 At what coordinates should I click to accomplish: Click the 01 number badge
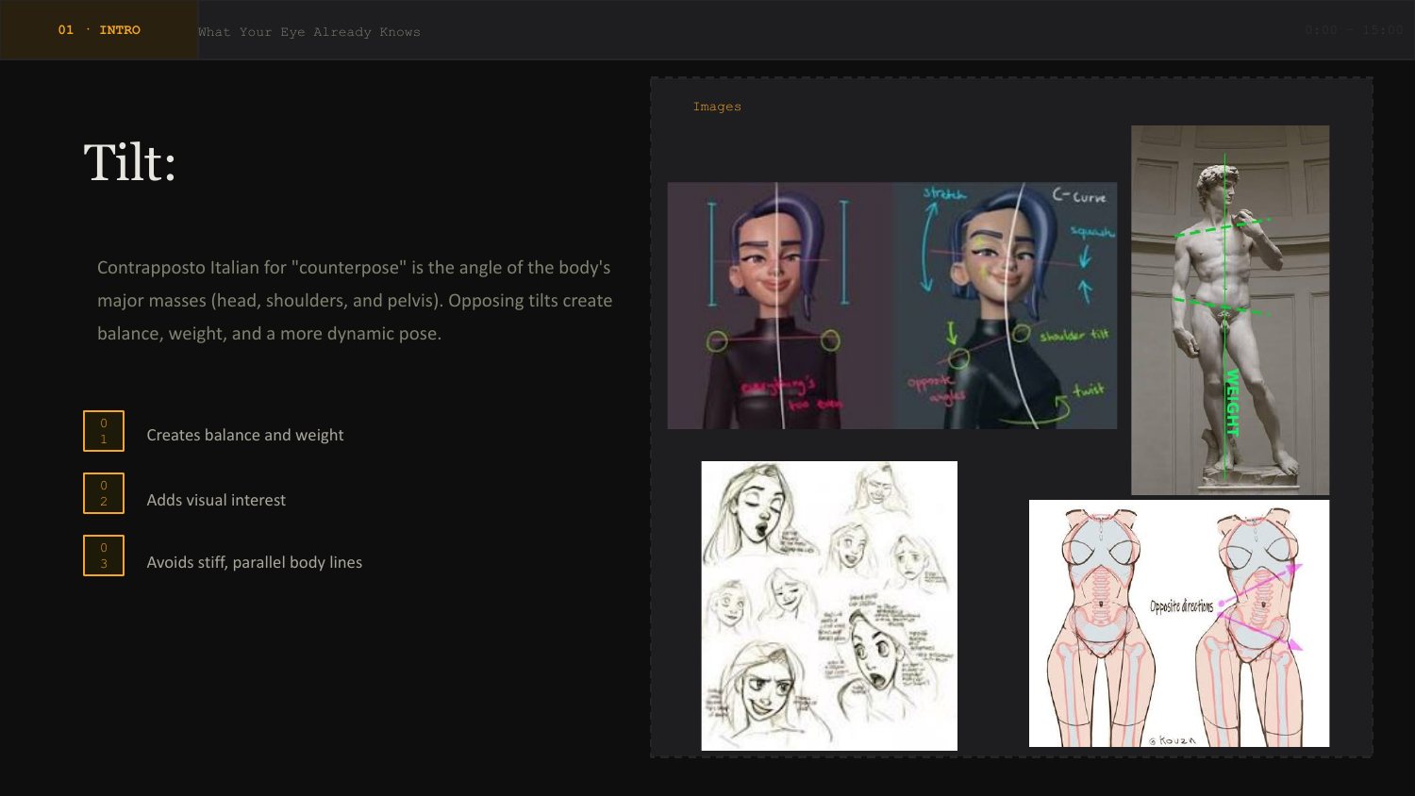pos(104,431)
